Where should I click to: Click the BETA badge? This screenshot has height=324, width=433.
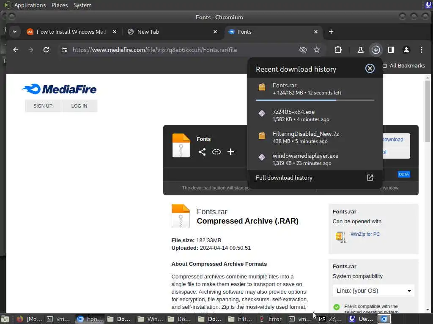pos(404,174)
